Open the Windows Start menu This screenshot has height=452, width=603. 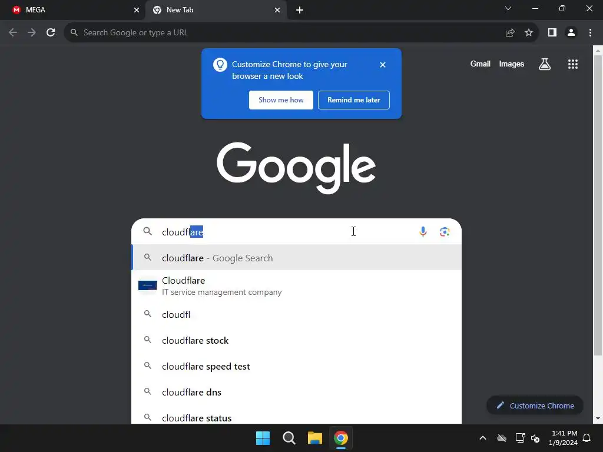click(x=263, y=438)
